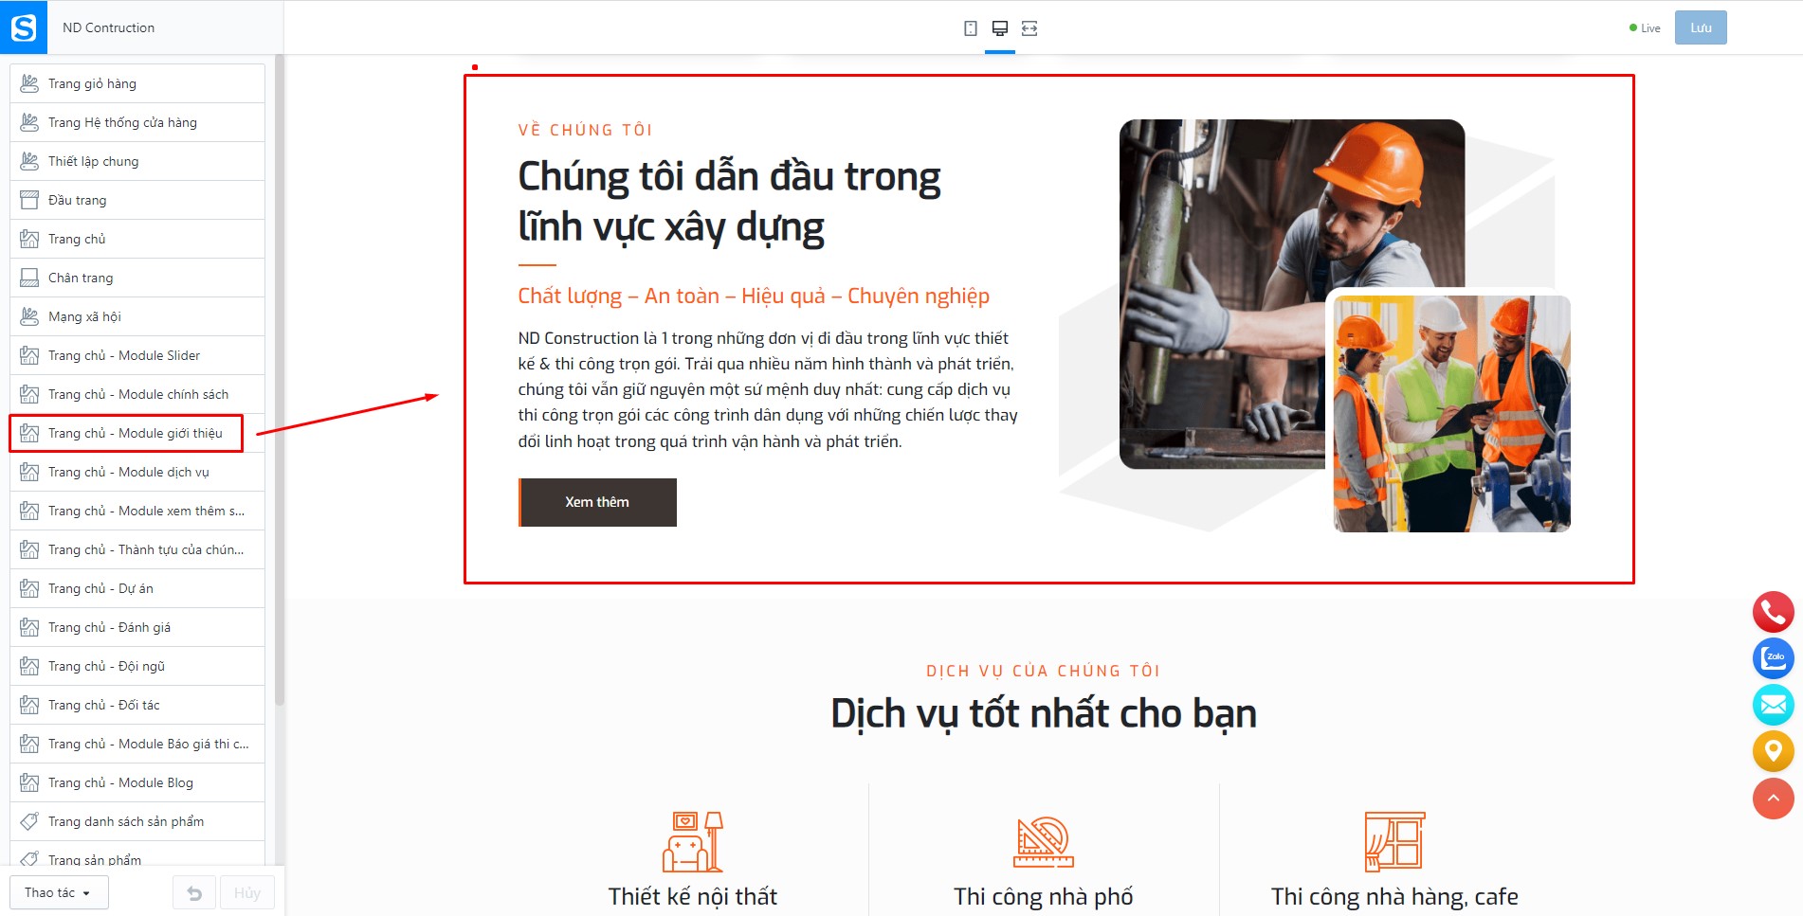Click the Lưu save button
1803x916 pixels.
coord(1701,27)
